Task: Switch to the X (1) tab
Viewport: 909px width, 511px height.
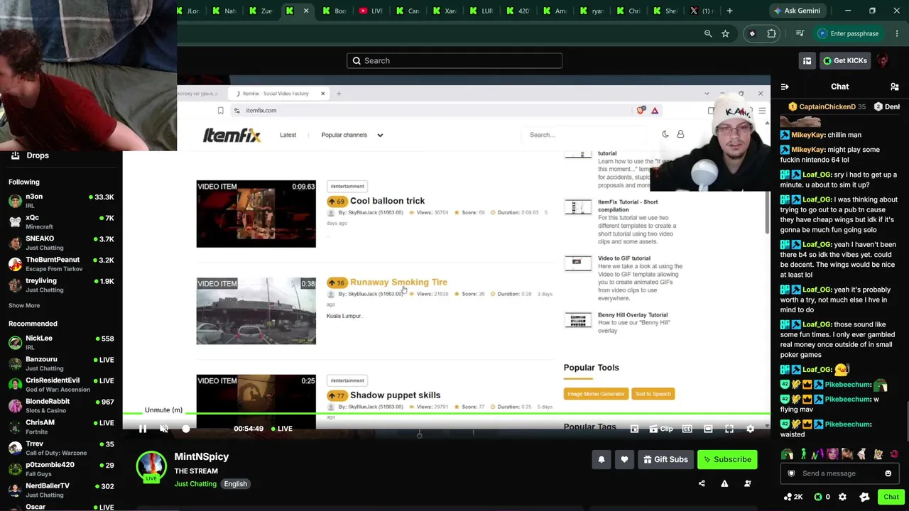Action: [702, 11]
